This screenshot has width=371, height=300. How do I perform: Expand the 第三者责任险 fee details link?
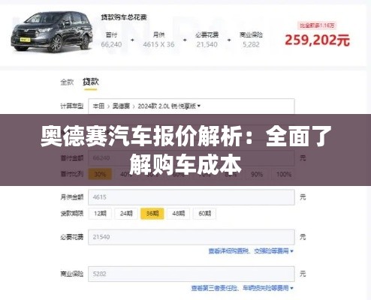pos(242,288)
